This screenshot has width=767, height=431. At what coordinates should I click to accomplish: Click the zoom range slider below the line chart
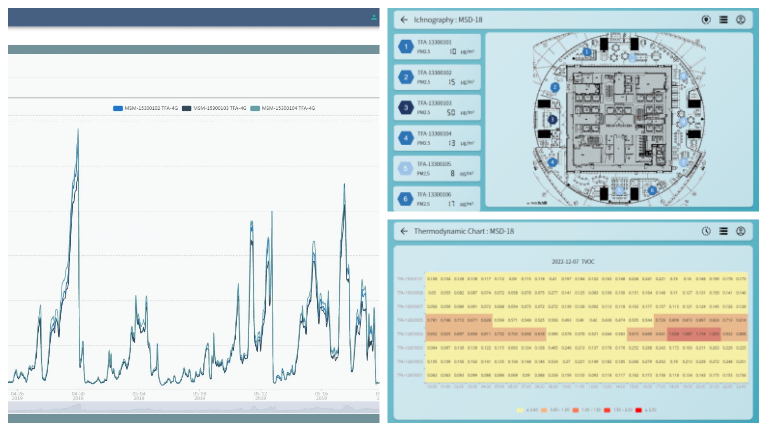(194, 407)
